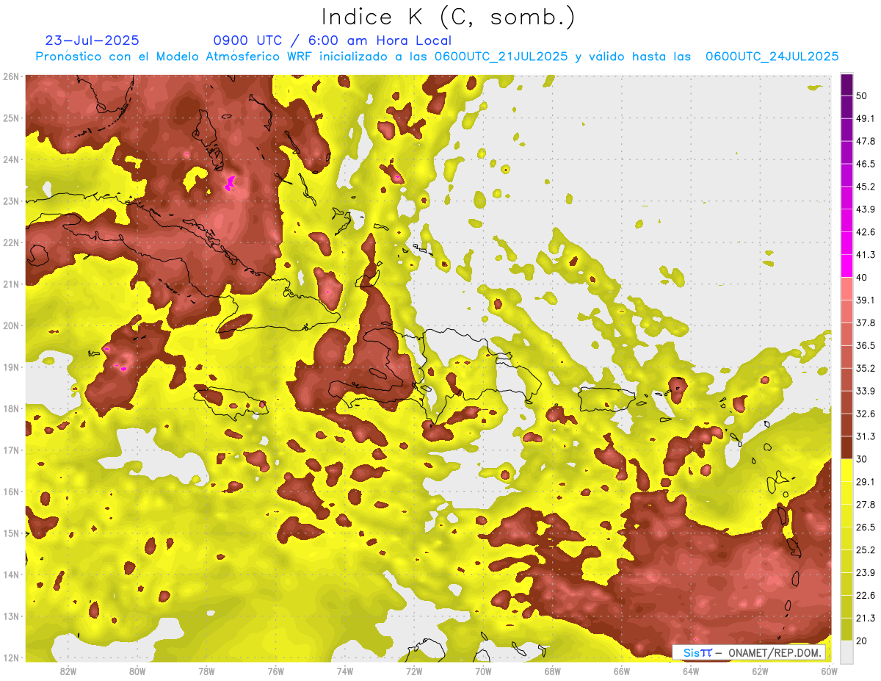Click the WRF model forecast description line
Image resolution: width=881 pixels, height=681 pixels.
(x=438, y=57)
